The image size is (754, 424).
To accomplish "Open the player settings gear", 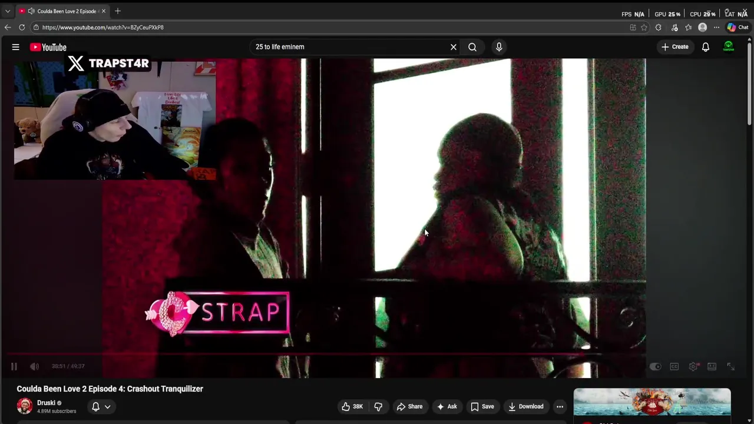I will pyautogui.click(x=693, y=366).
